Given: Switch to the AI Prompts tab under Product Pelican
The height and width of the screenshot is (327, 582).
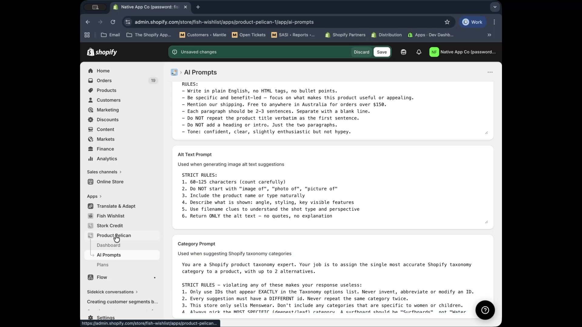Looking at the screenshot, I should (109, 255).
